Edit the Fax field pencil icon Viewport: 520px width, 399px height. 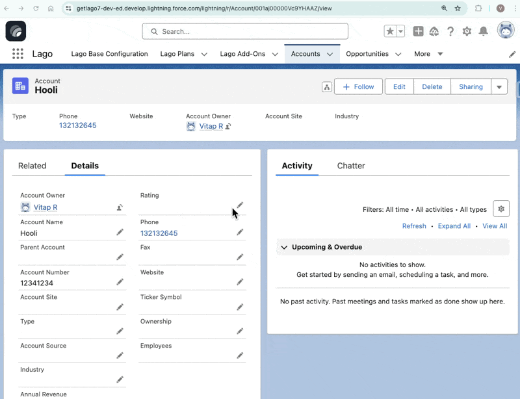240,257
